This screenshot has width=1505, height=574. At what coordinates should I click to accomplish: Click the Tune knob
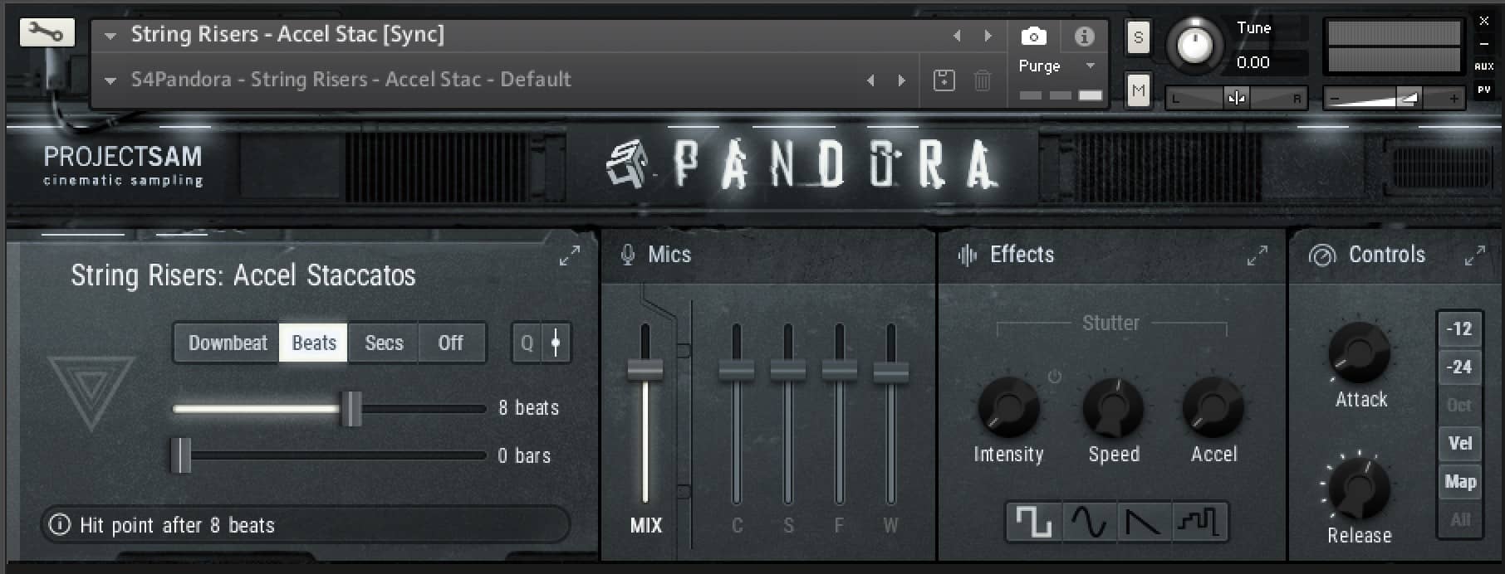[1195, 45]
